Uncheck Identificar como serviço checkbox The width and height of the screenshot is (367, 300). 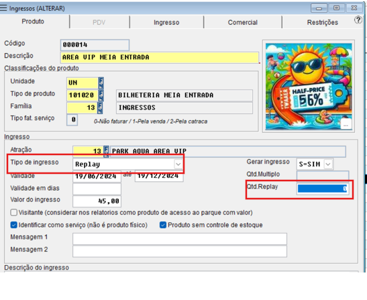14,225
